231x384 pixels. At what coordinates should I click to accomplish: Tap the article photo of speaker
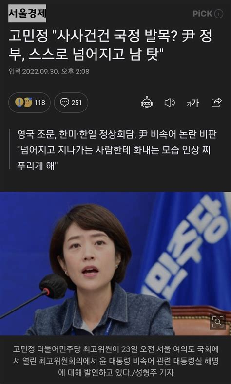point(115,263)
